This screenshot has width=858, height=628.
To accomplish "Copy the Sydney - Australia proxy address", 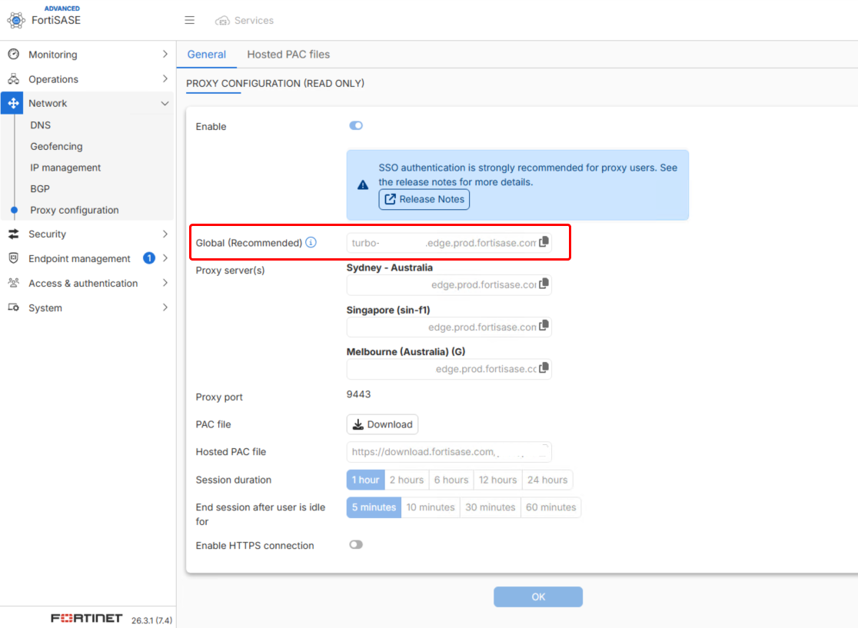I will click(x=544, y=284).
